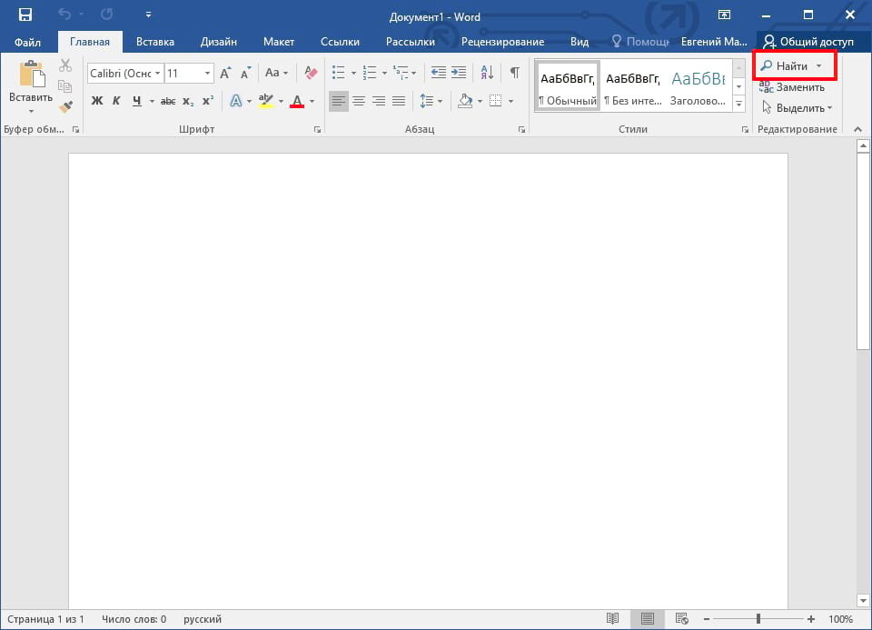The width and height of the screenshot is (872, 630).
Task: Decrease font size with the smaller A icon
Action: pos(246,73)
